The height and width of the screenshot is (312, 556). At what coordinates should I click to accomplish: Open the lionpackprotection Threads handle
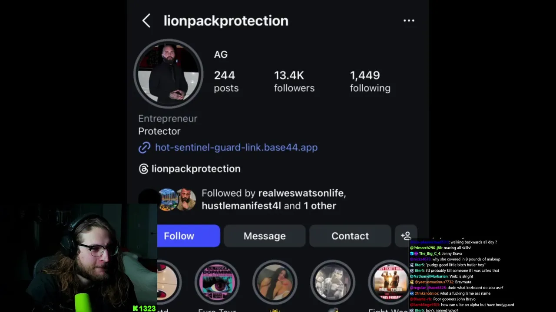196,169
